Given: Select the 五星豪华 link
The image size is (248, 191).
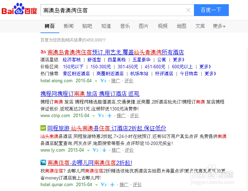Looking at the screenshot, I should pyautogui.click(x=141, y=60).
